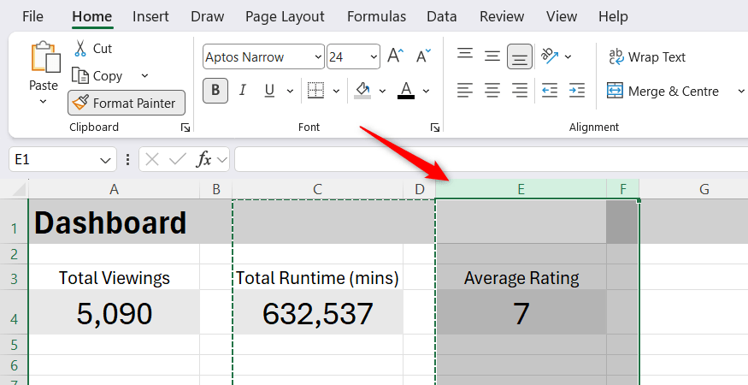Open the font size 24 dropdown

pos(374,56)
